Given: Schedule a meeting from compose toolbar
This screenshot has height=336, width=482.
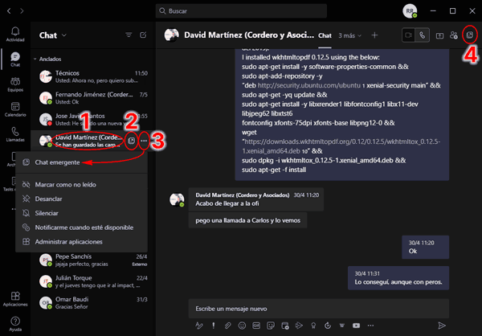Looking at the screenshot, I should tap(285, 326).
